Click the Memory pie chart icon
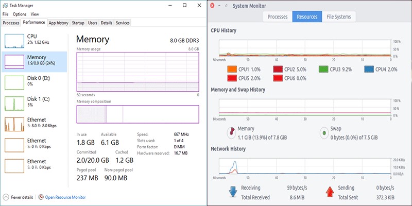 (231, 133)
